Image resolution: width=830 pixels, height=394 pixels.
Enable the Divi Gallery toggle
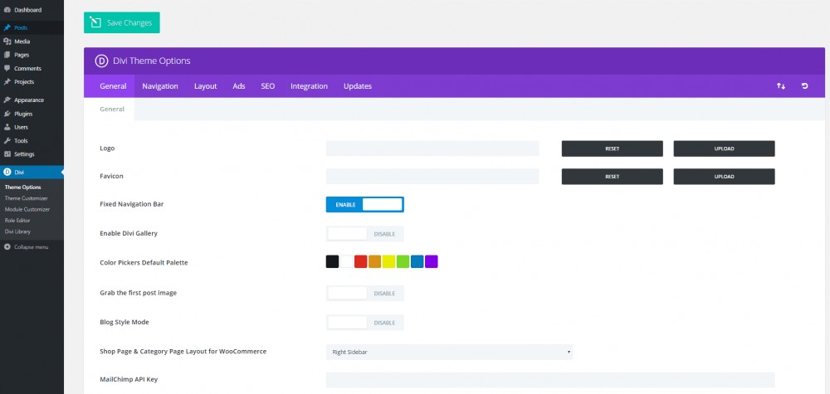pyautogui.click(x=364, y=234)
